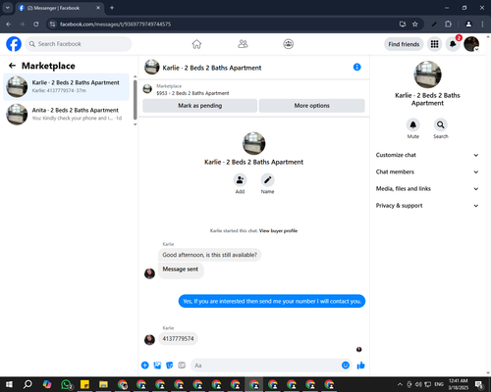Open WhatsApp from the taskbar
Image resolution: width=491 pixels, height=392 pixels.
66,384
